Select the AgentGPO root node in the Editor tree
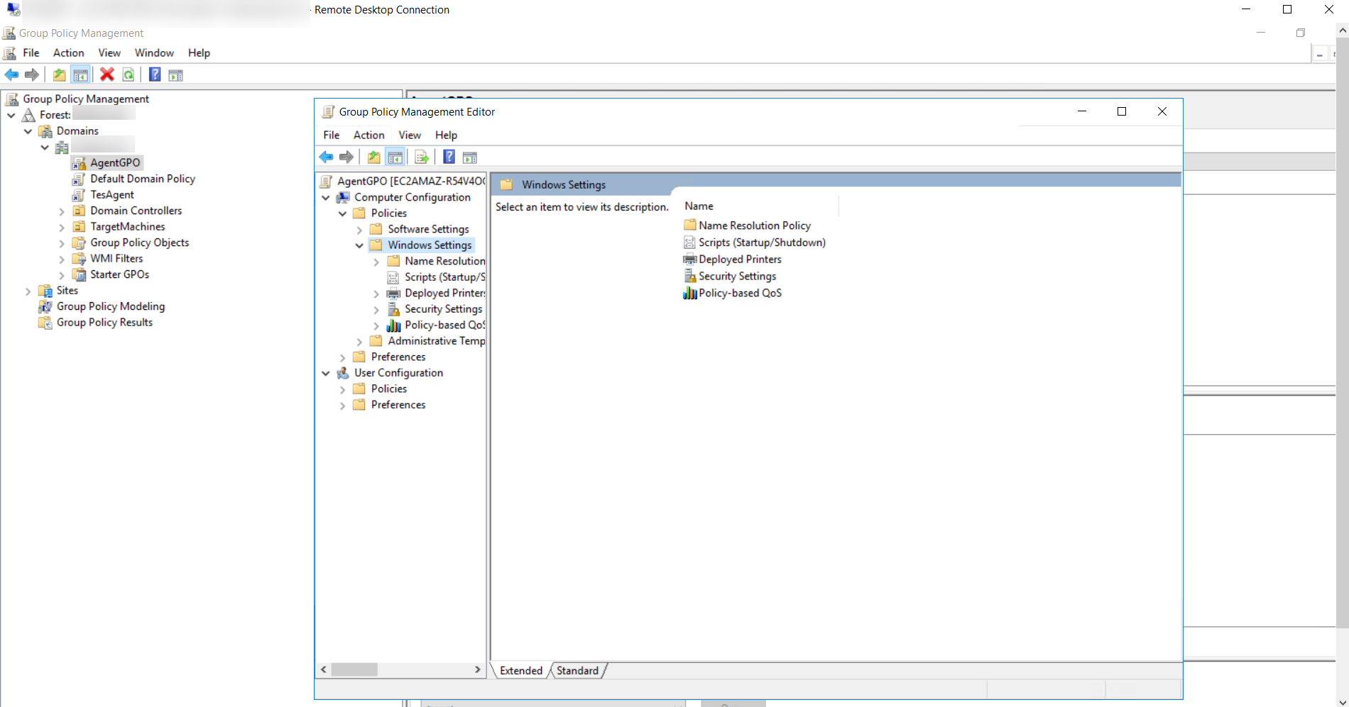 pos(411,182)
